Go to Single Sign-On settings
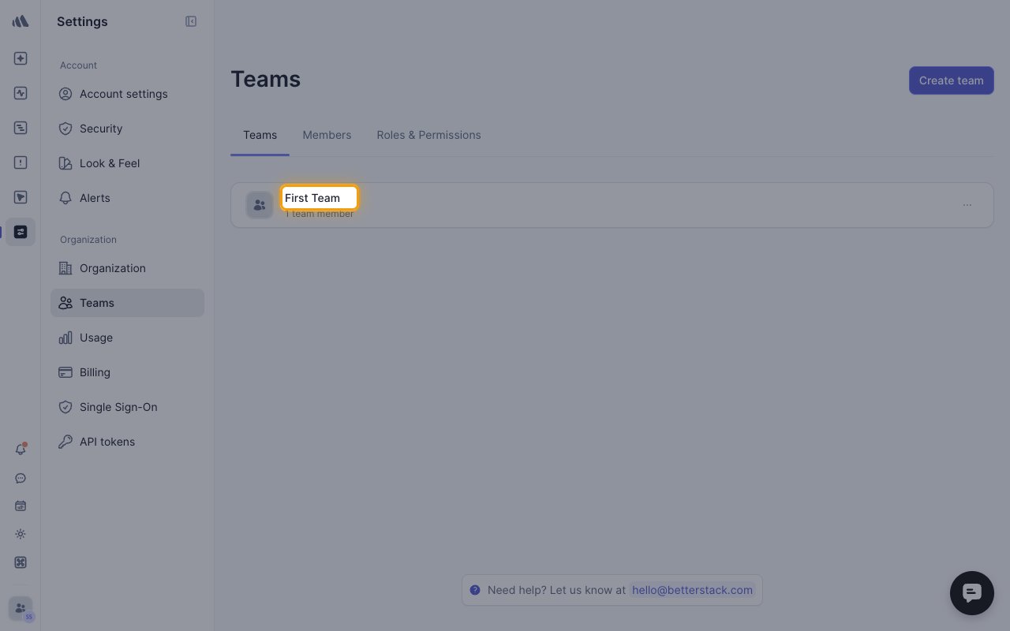Image resolution: width=1010 pixels, height=631 pixels. coord(127,407)
